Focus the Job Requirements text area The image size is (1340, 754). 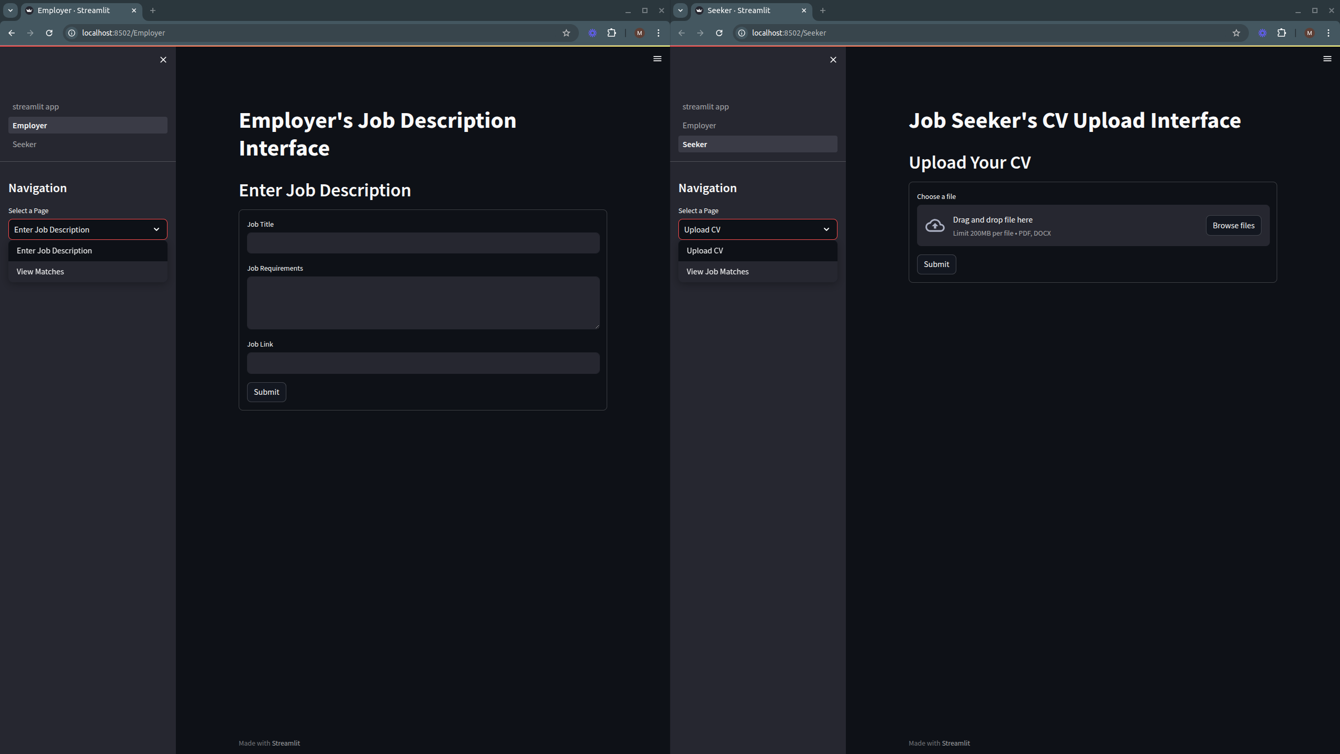click(x=423, y=303)
